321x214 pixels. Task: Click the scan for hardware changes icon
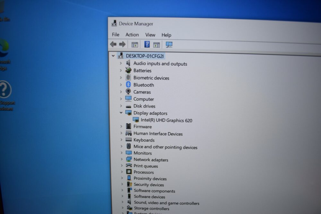[169, 45]
